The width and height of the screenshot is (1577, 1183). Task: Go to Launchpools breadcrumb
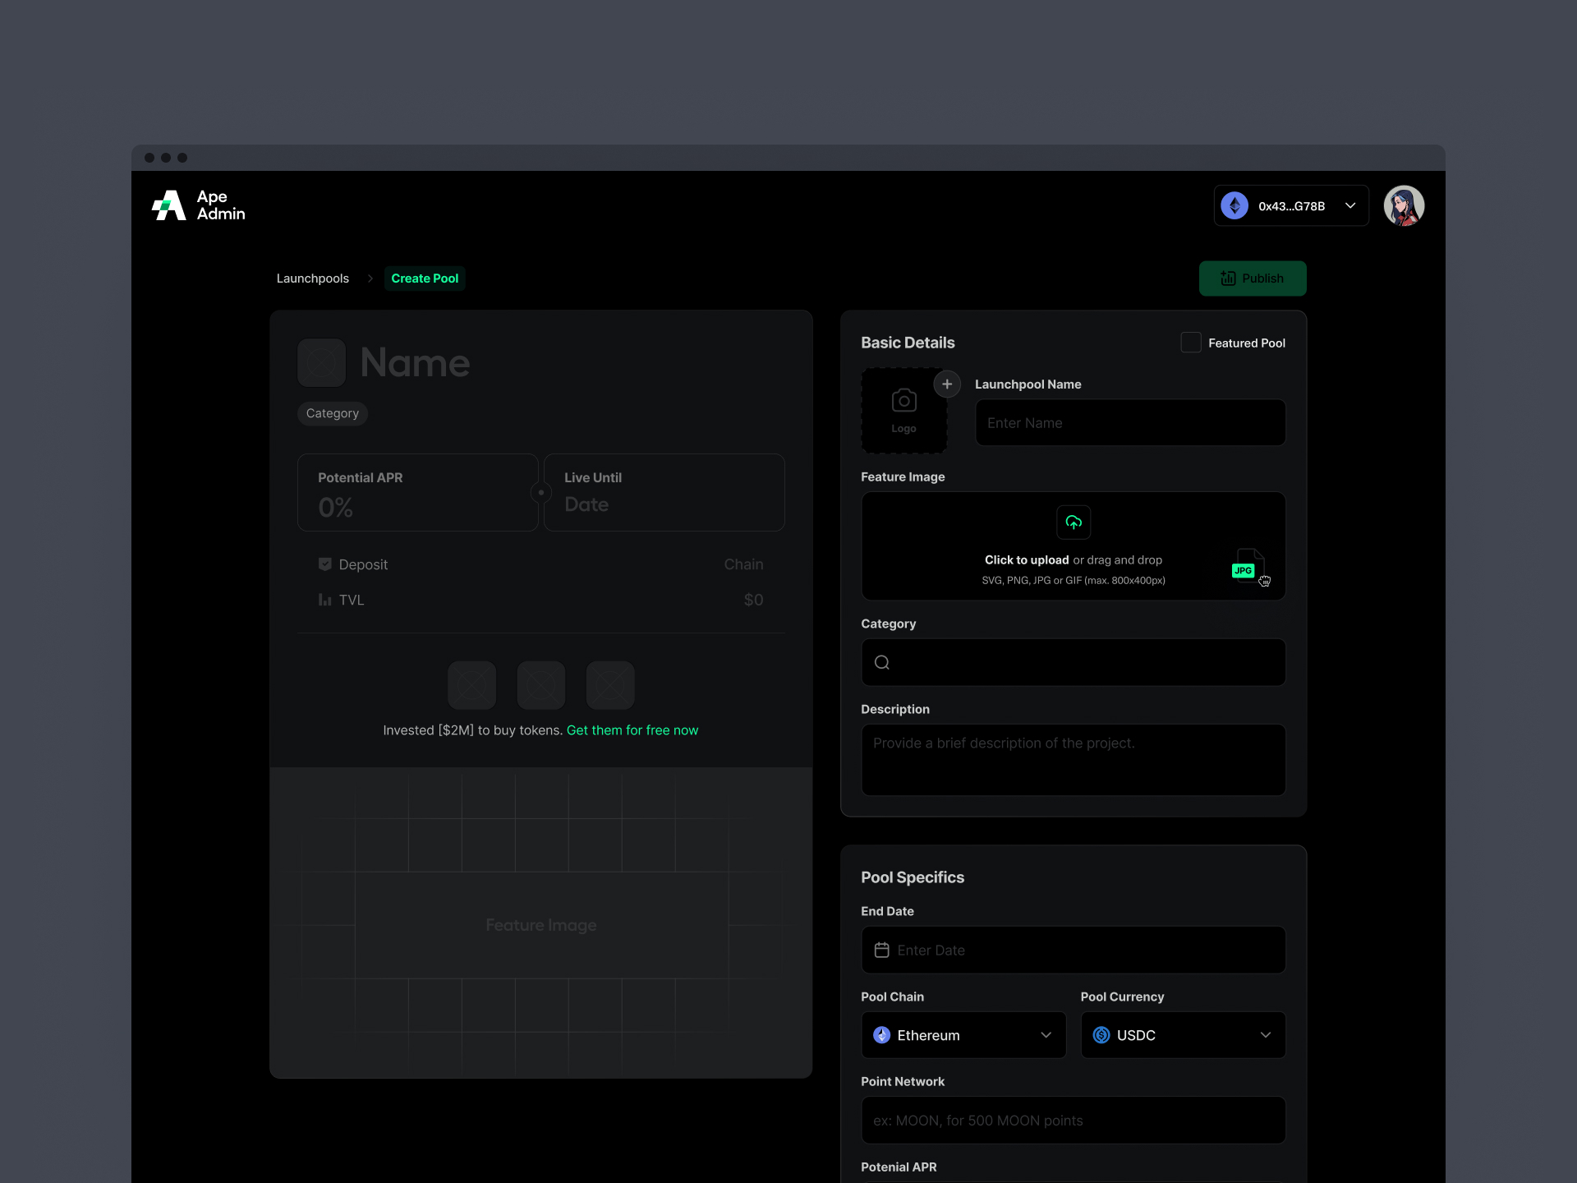[x=312, y=278]
